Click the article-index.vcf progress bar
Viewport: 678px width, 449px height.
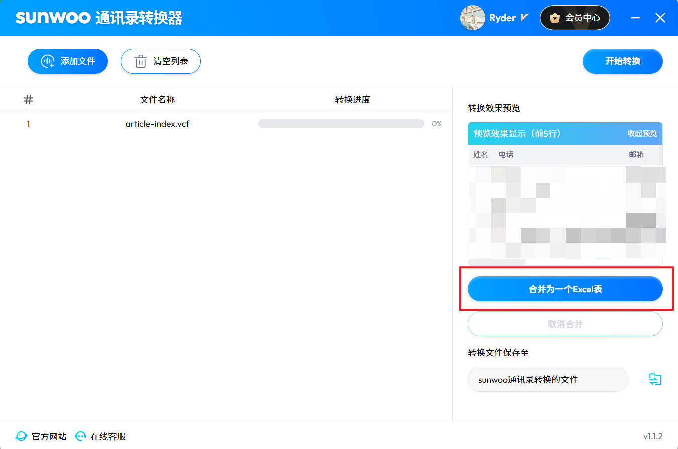click(341, 124)
